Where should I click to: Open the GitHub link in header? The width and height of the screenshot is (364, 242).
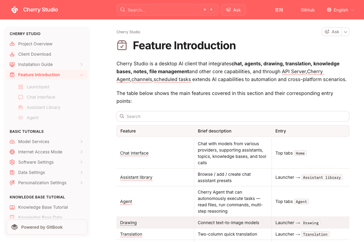click(308, 10)
